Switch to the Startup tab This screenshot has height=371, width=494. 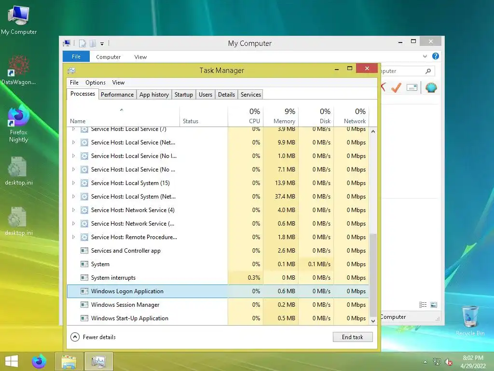coord(184,95)
